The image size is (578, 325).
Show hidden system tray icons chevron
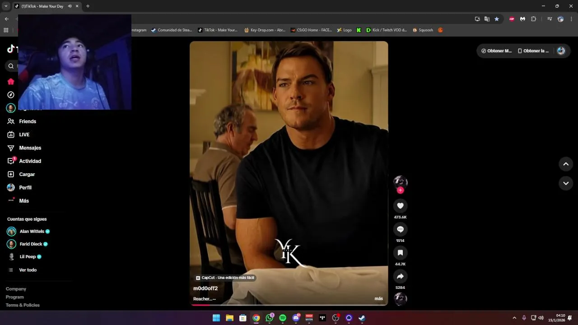(x=514, y=318)
